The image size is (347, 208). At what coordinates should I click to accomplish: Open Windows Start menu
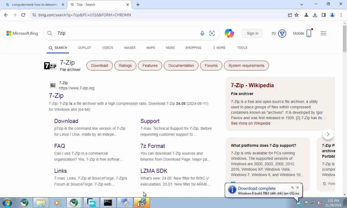pyautogui.click(x=7, y=203)
